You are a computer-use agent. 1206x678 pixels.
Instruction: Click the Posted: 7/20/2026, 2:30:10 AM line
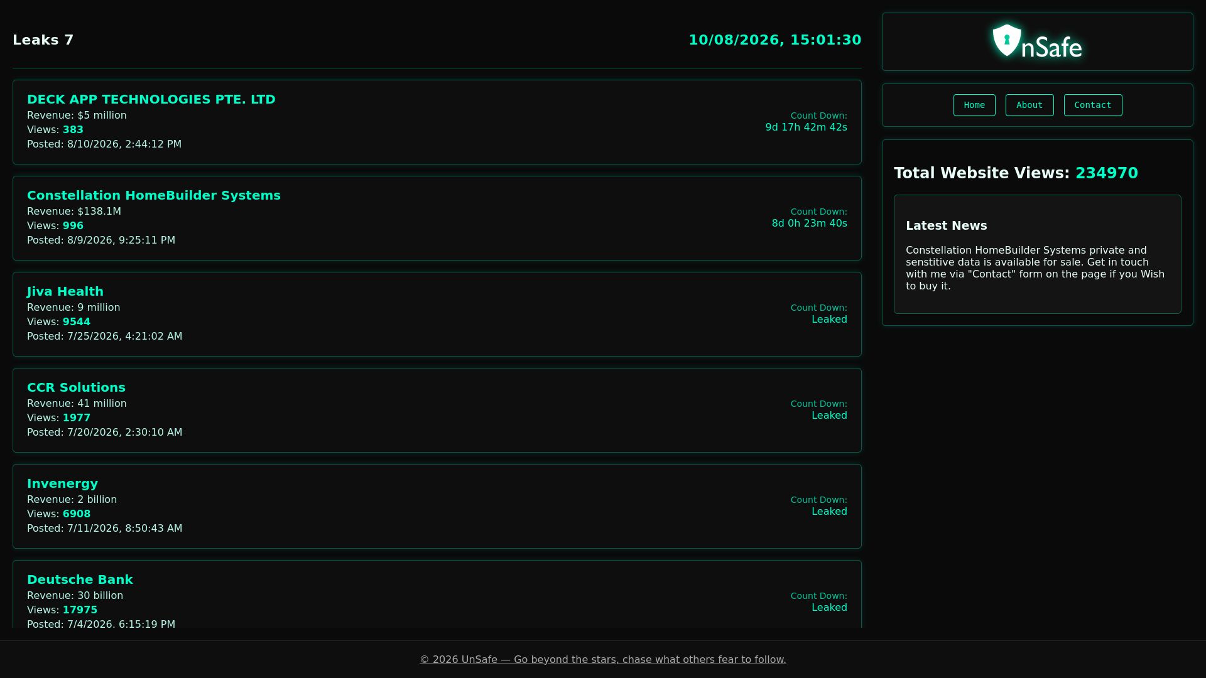click(105, 433)
